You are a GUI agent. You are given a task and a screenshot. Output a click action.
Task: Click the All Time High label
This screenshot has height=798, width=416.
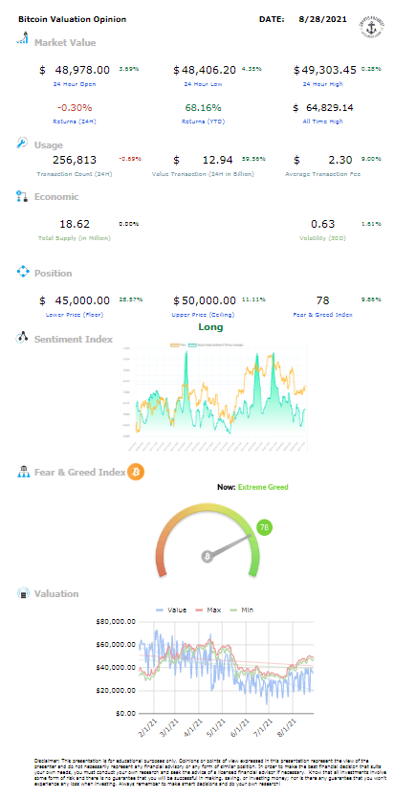(x=323, y=122)
